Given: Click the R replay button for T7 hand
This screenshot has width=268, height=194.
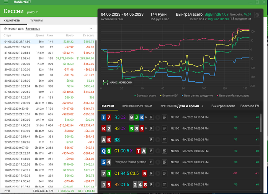Looking at the screenshot, I should [151, 117].
